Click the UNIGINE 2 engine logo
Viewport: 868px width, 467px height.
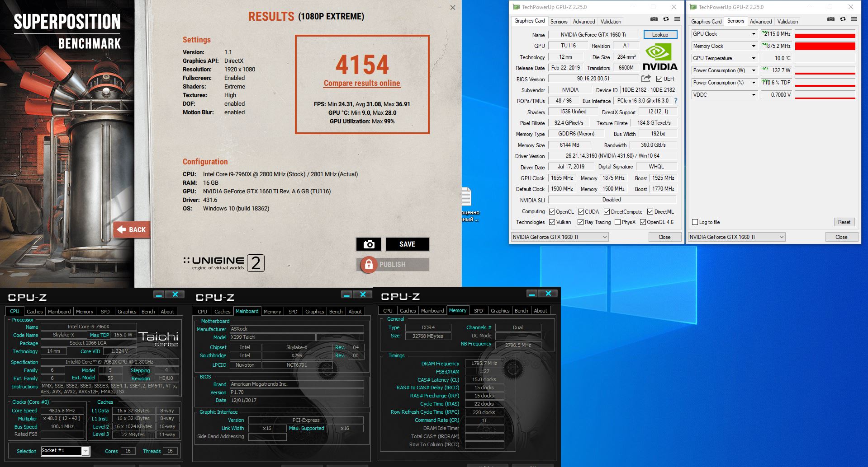click(x=224, y=263)
